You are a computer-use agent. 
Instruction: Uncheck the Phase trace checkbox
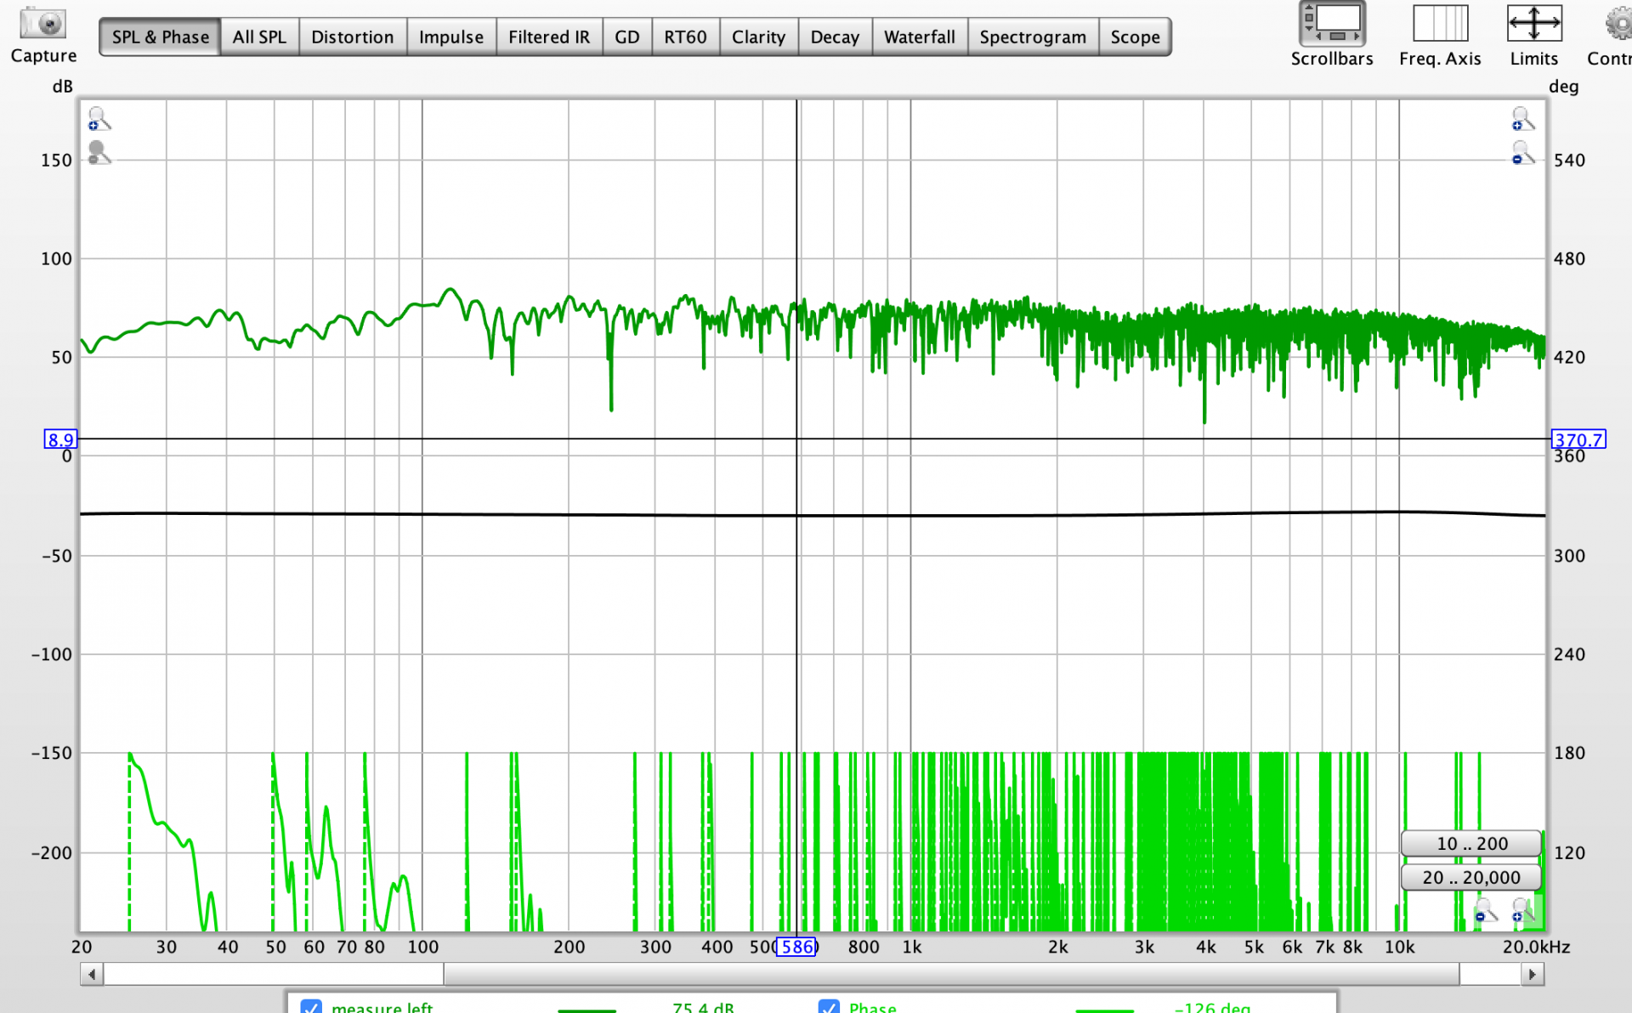(x=828, y=1006)
